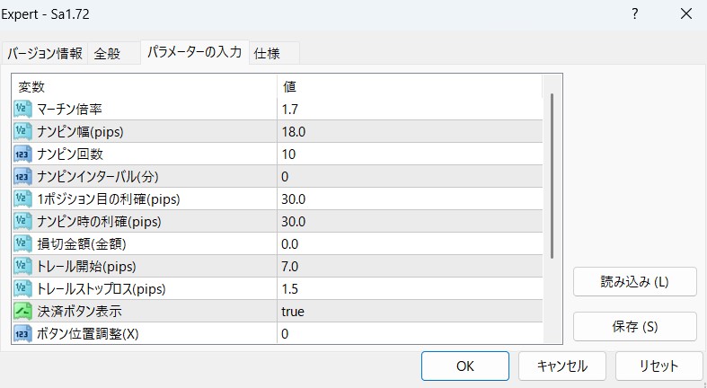Screen dimensions: 707x388
Task: Click the icon beside ナンピンインターバル(分)
Action: pos(23,176)
